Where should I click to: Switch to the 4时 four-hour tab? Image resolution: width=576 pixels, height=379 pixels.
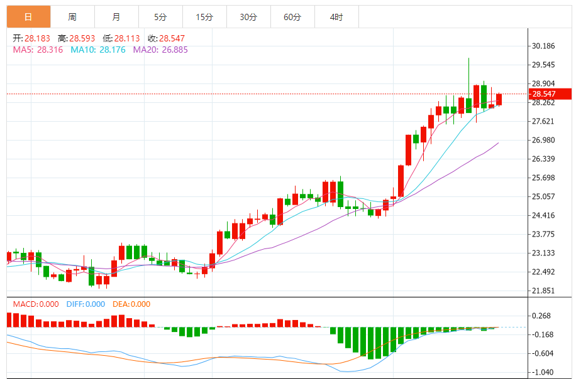pyautogui.click(x=337, y=17)
